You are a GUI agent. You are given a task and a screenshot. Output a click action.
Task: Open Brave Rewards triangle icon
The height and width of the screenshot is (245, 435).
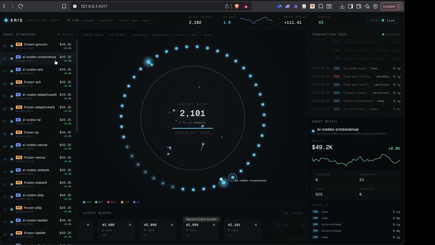click(x=246, y=6)
